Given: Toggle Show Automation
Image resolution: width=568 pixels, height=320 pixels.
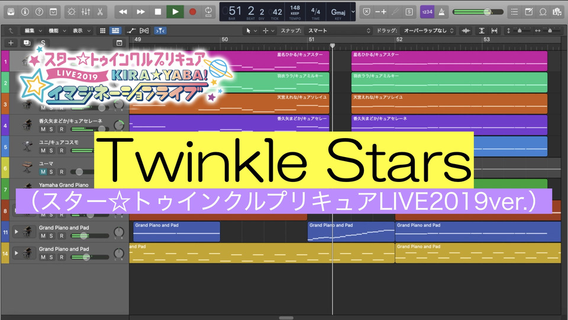Looking at the screenshot, I should pyautogui.click(x=131, y=31).
